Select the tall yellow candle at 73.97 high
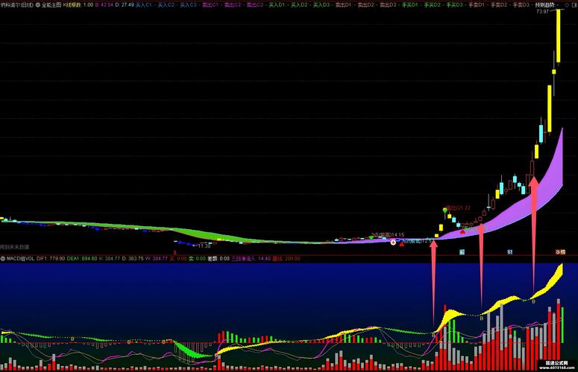This screenshot has width=578, height=372. click(559, 36)
